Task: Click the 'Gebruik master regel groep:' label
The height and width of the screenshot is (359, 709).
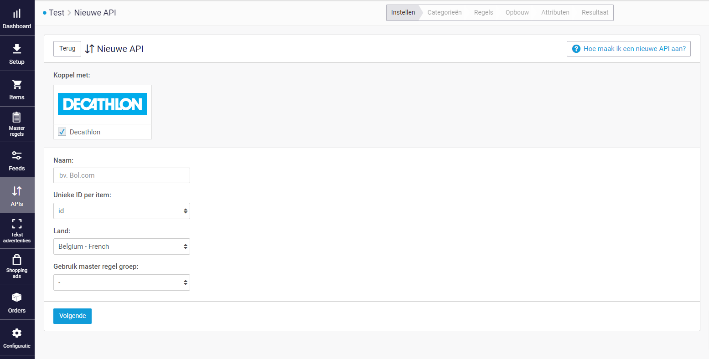Action: pyautogui.click(x=96, y=267)
